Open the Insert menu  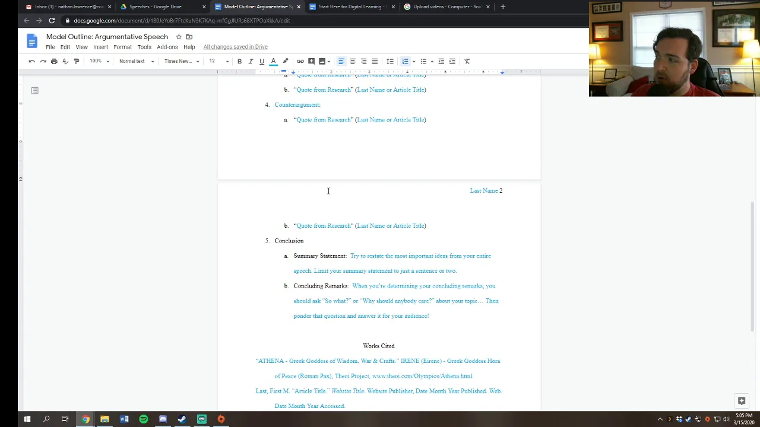(100, 47)
